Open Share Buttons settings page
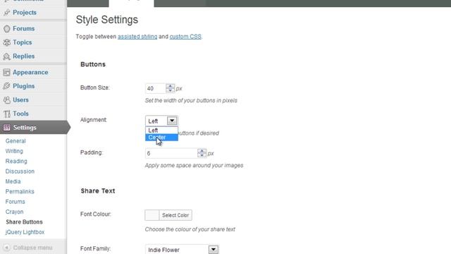The width and height of the screenshot is (451, 254). (x=24, y=222)
